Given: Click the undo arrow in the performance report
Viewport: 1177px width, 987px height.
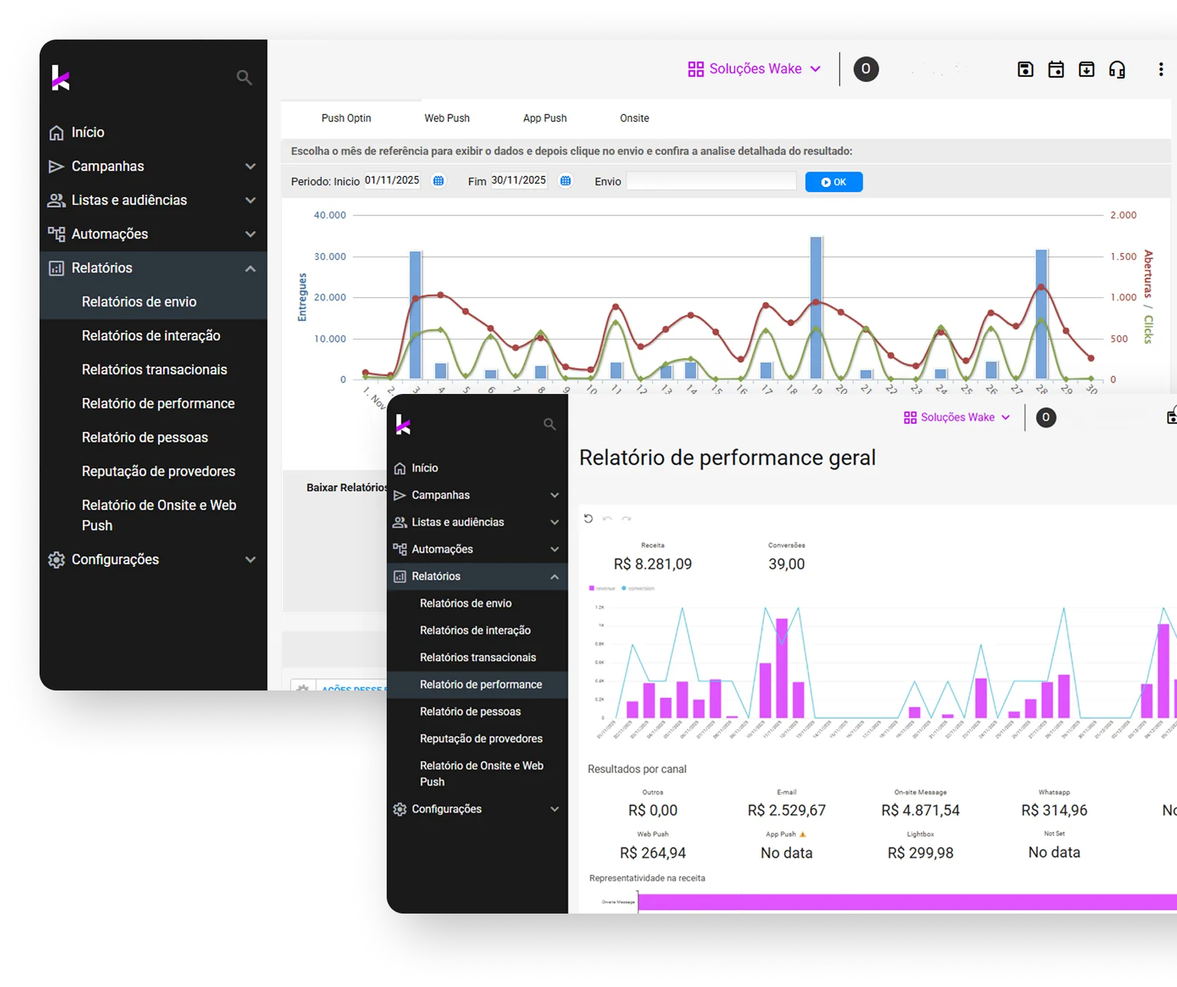Looking at the screenshot, I should click(x=608, y=518).
